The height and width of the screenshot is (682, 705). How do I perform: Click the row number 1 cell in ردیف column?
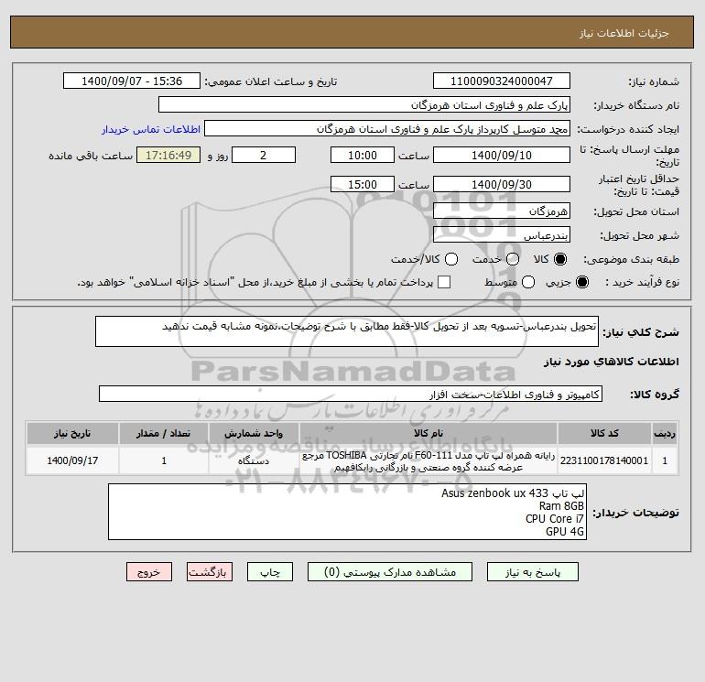(x=665, y=460)
